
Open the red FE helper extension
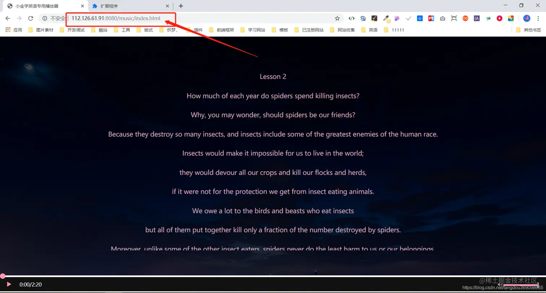(431, 18)
